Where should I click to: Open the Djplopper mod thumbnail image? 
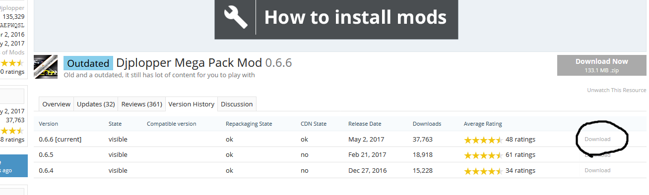point(46,67)
